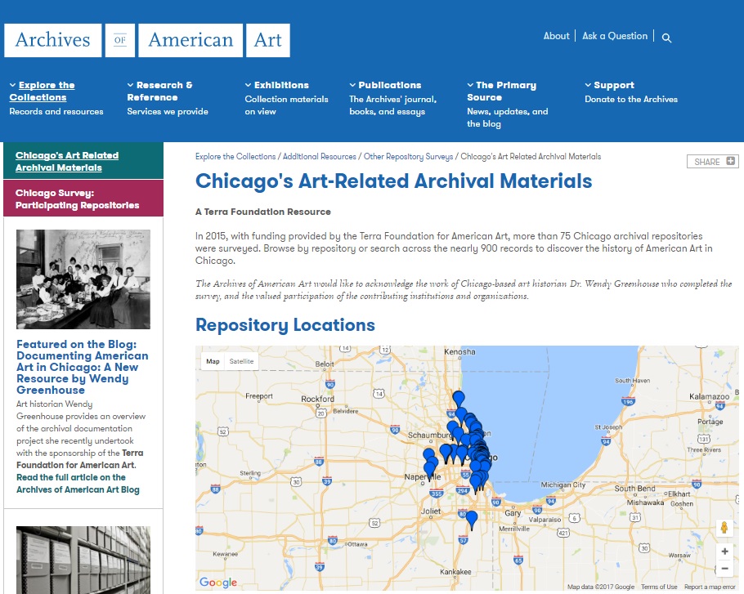Open Ask a Question link
Viewport: 744px width, 594px height.
(x=615, y=36)
